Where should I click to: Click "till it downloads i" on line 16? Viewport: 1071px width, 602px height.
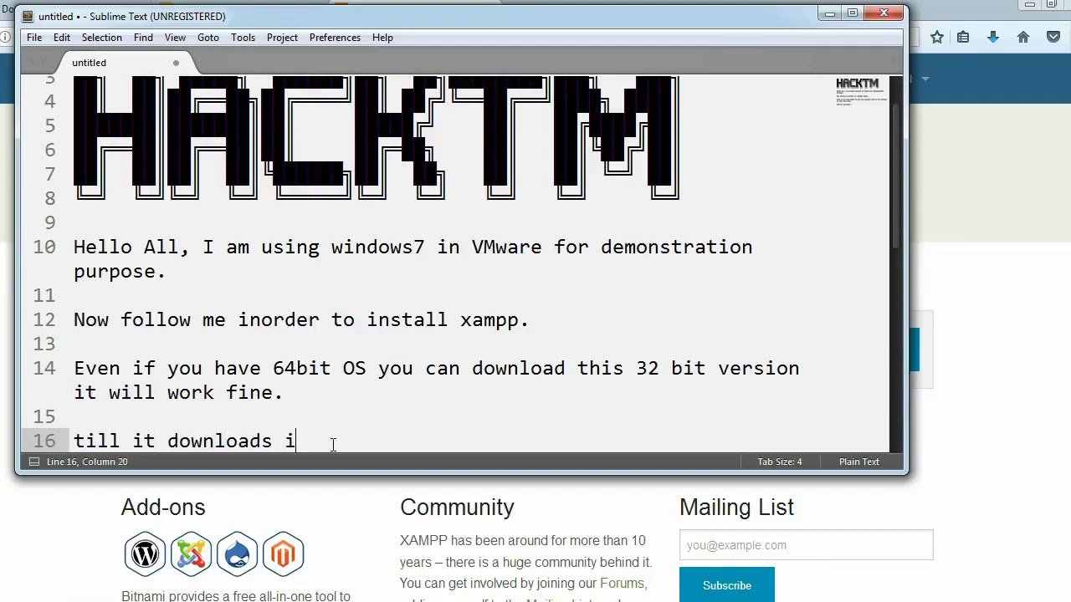click(184, 441)
